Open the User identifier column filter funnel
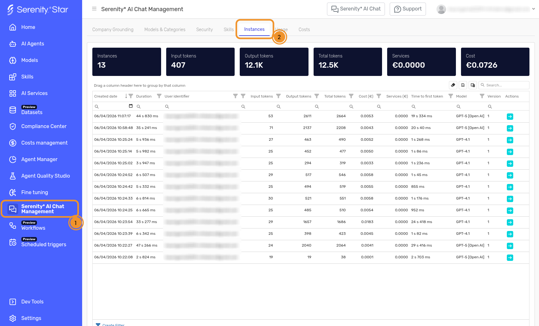 coord(235,96)
